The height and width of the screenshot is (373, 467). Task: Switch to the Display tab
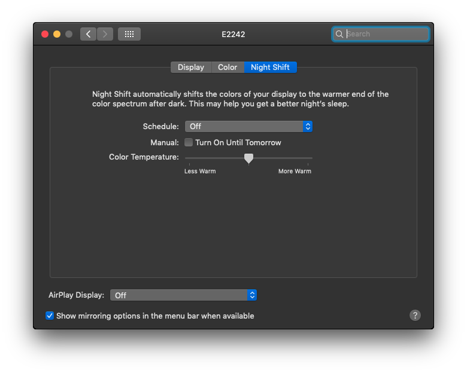pyautogui.click(x=191, y=67)
